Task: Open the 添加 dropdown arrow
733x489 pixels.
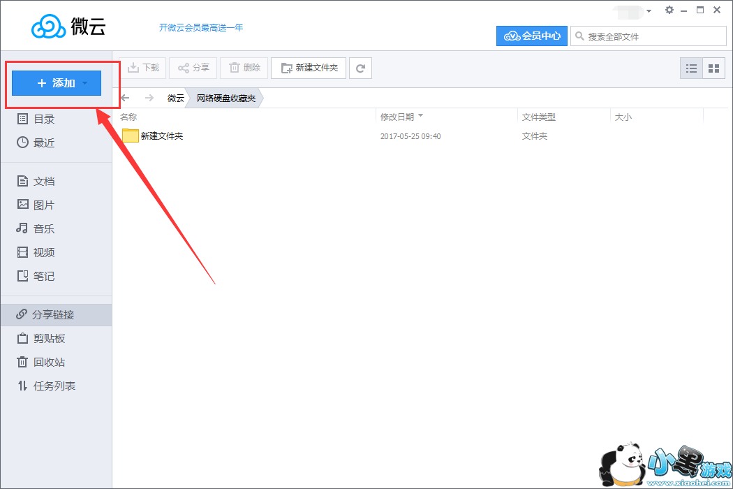Action: [84, 83]
